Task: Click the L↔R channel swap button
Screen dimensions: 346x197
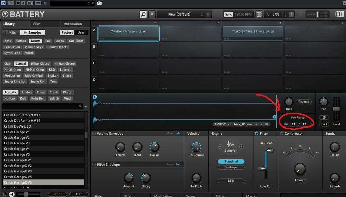Action: click(x=324, y=124)
